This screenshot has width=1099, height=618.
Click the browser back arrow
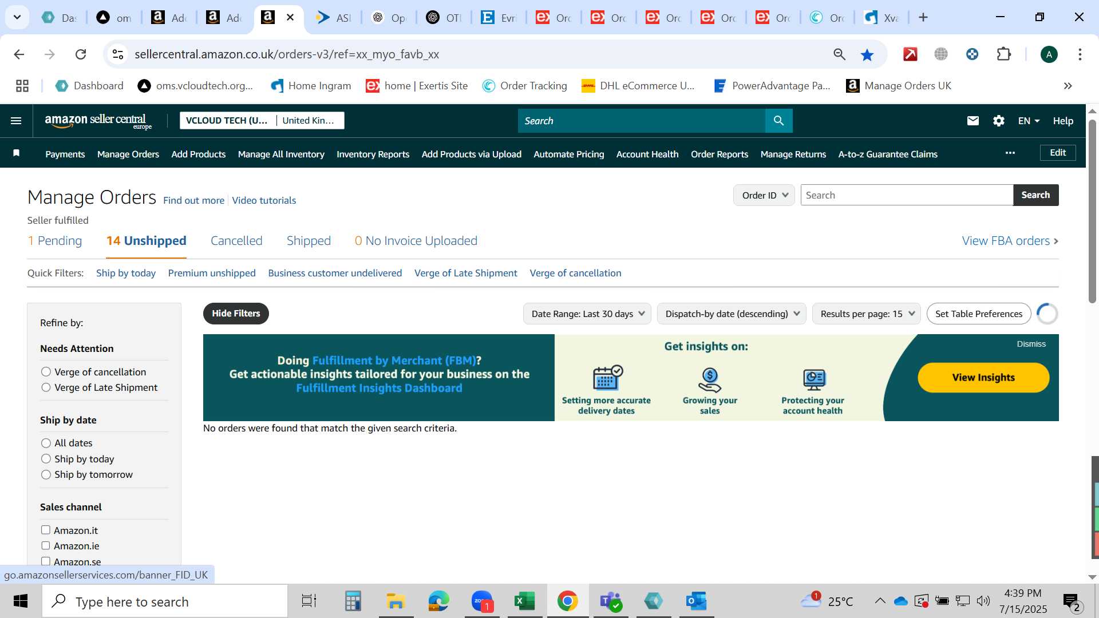[19, 54]
